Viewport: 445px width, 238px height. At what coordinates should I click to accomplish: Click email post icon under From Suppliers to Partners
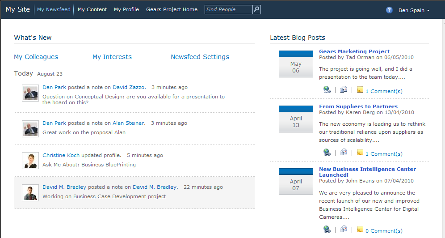coord(344,152)
